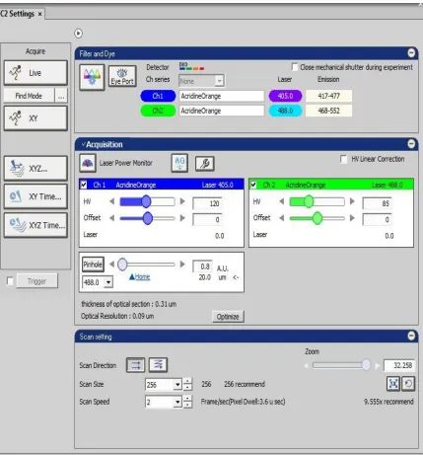The width and height of the screenshot is (423, 455).
Task: Select one-way scan direction icon
Action: click(x=135, y=365)
